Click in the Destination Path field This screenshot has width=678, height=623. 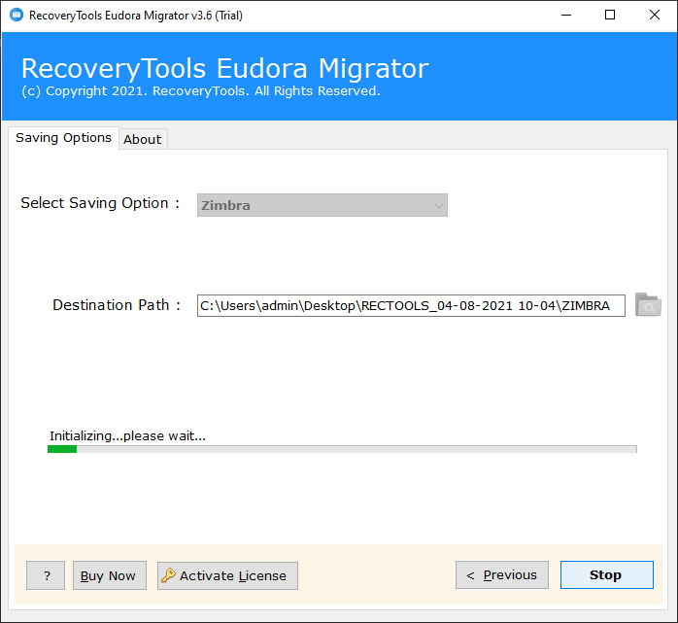(x=411, y=305)
